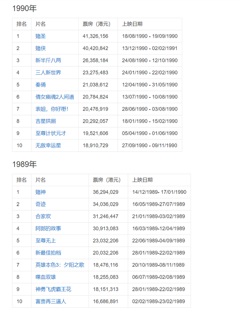Click the 富贵再三逼人 link

tap(51, 301)
